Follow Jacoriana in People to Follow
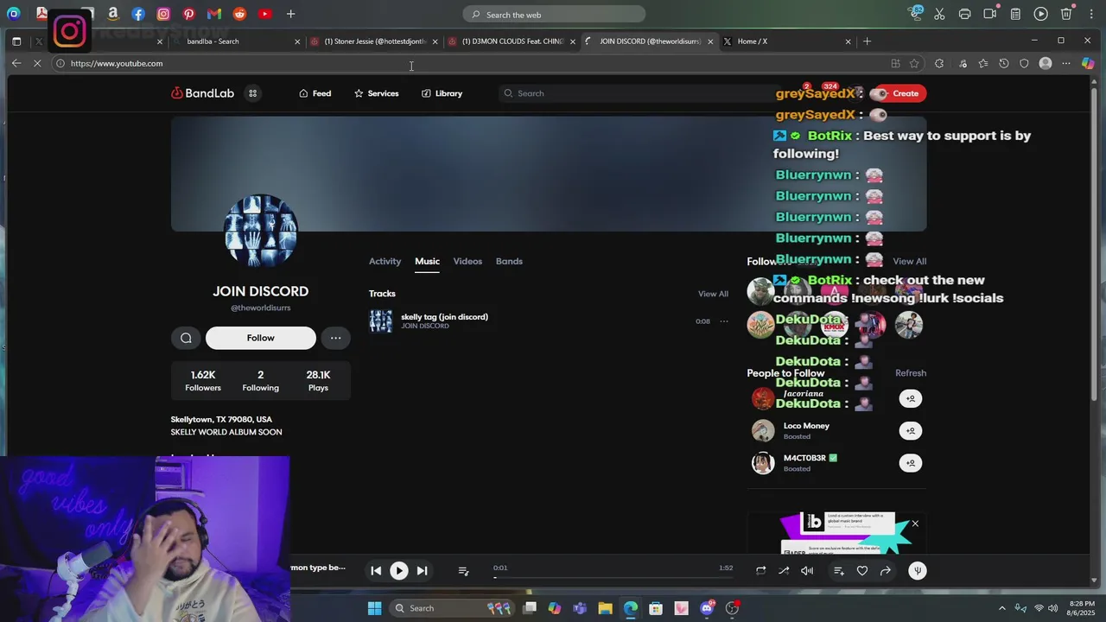The height and width of the screenshot is (622, 1106). tap(910, 398)
